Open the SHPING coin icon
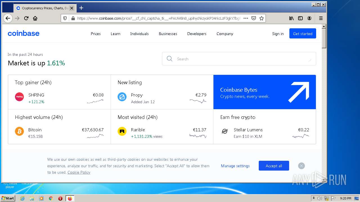Viewport: 360px width, 202px height. pyautogui.click(x=19, y=97)
